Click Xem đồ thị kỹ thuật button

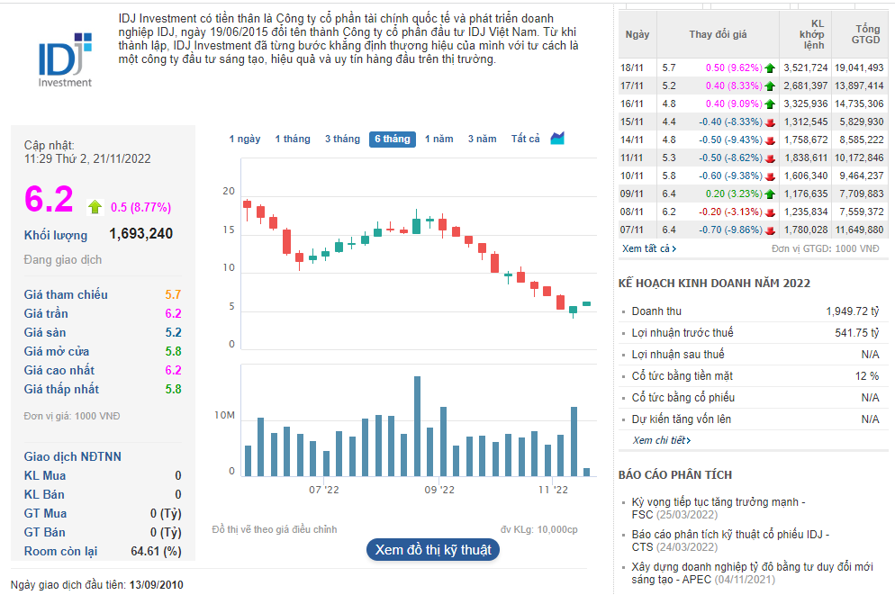433,549
